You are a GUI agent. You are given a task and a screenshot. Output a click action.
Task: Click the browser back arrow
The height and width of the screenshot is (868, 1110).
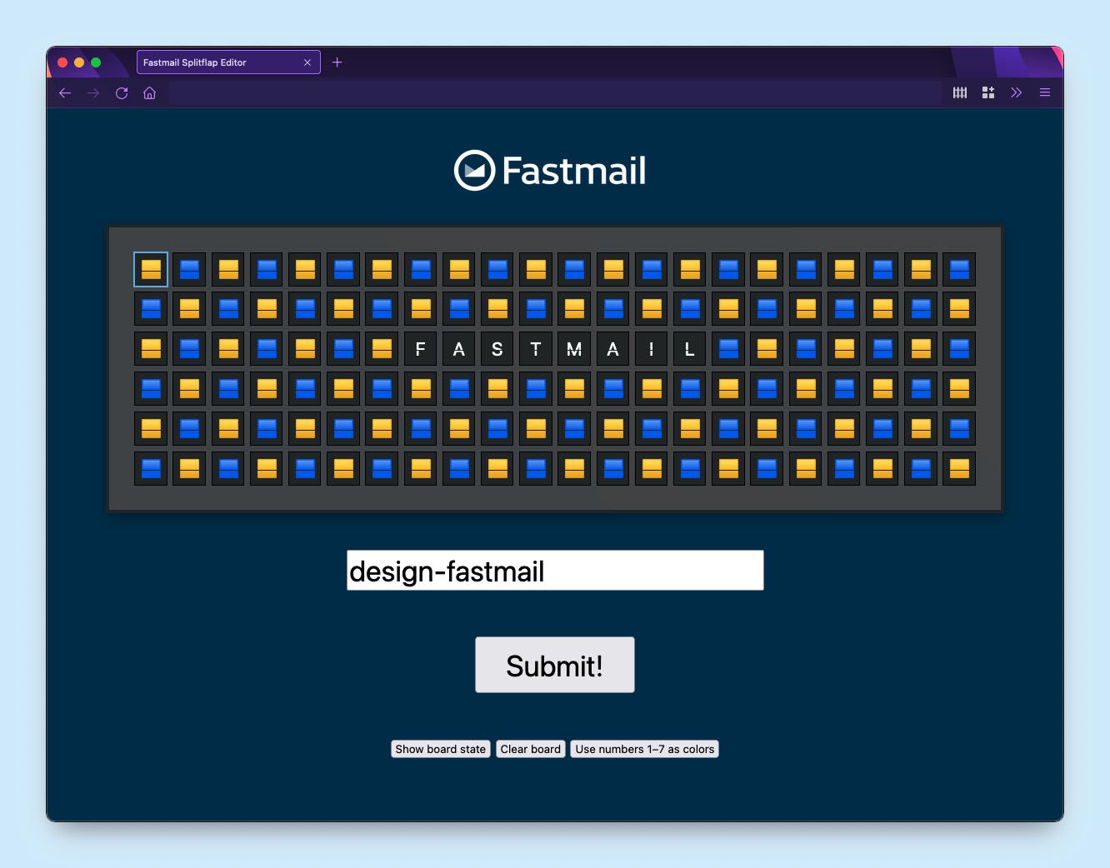(65, 93)
